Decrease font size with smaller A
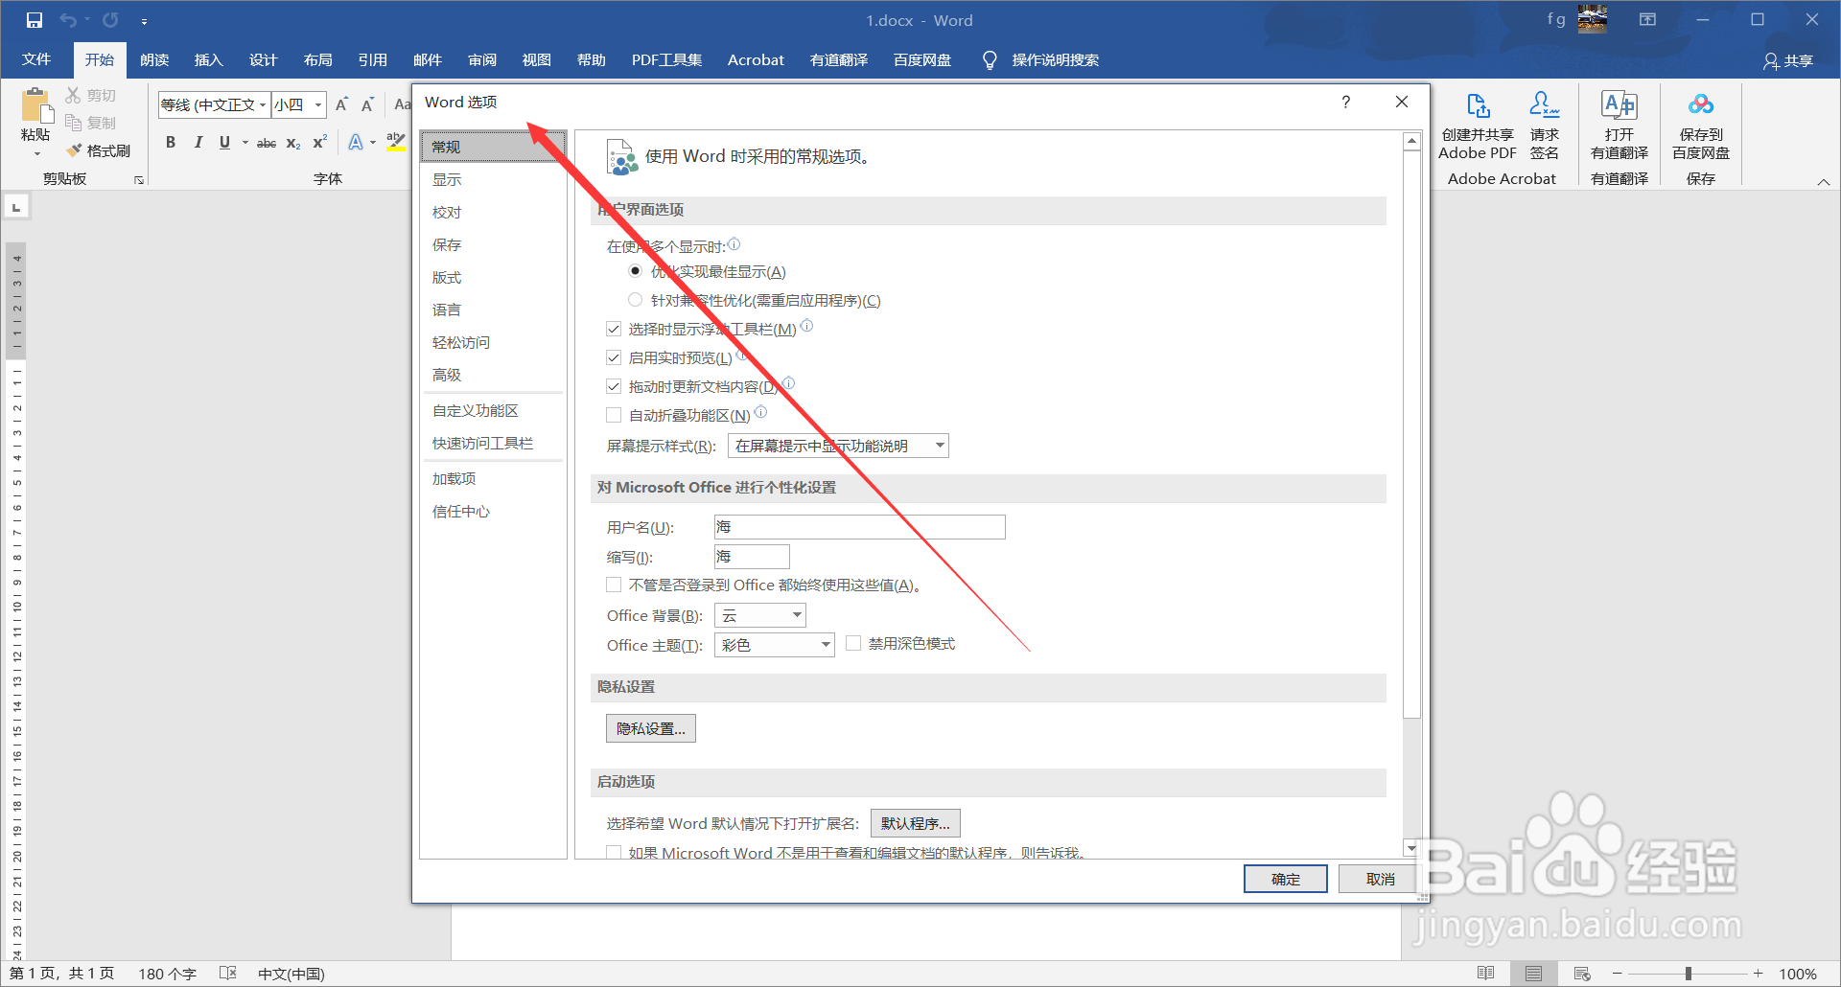This screenshot has height=987, width=1841. 367,104
